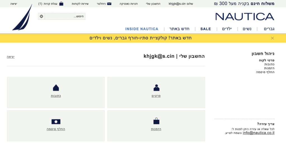This screenshot has width=286, height=145.
Task: Open the ילדים menu
Action: pos(227,29)
